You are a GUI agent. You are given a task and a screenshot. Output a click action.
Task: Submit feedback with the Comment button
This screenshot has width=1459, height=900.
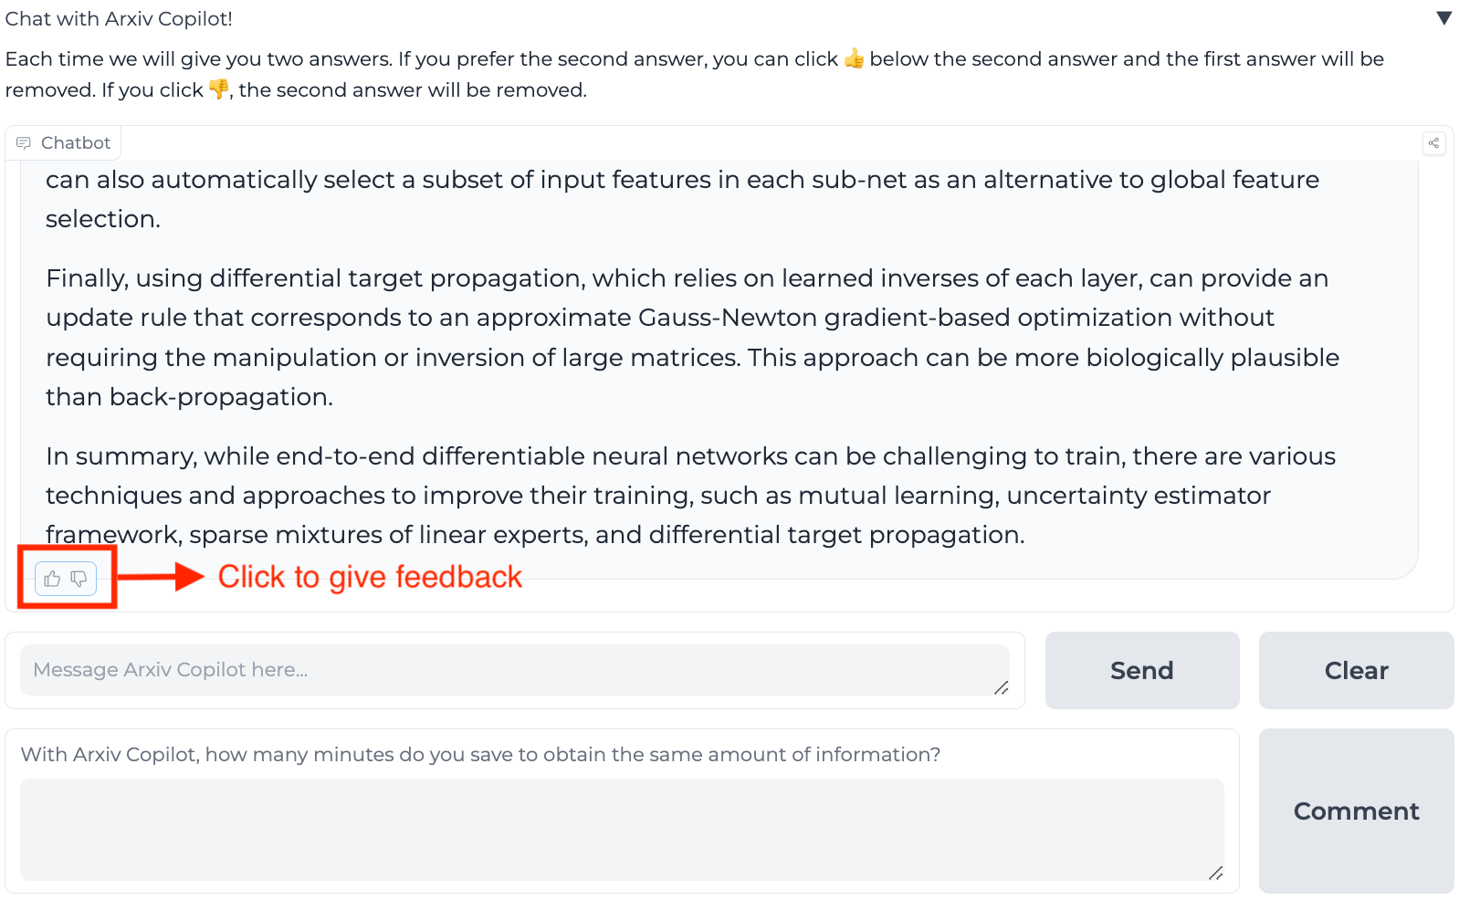1356,811
